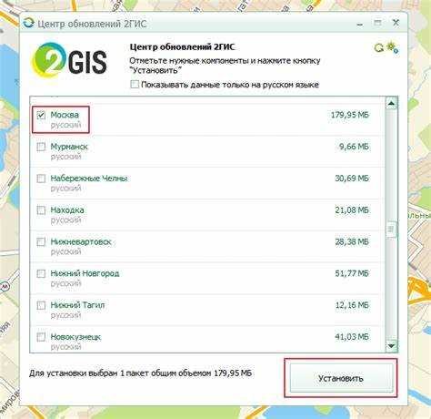Check the Набережные Челны checkbox

[41, 179]
